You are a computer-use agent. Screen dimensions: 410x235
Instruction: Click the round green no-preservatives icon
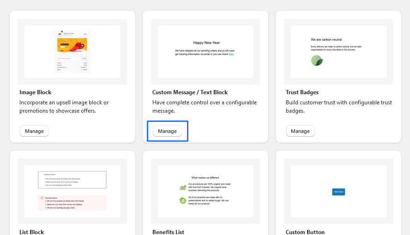pyautogui.click(x=182, y=201)
